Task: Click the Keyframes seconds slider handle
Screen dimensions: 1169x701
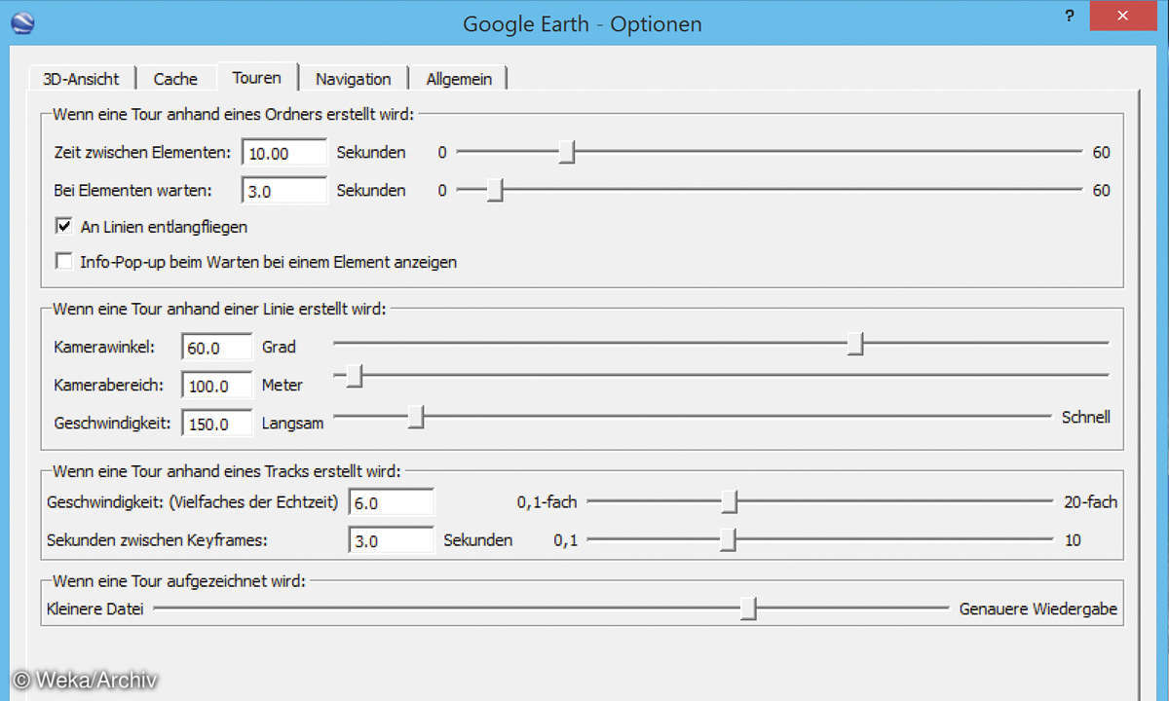Action: [x=728, y=539]
